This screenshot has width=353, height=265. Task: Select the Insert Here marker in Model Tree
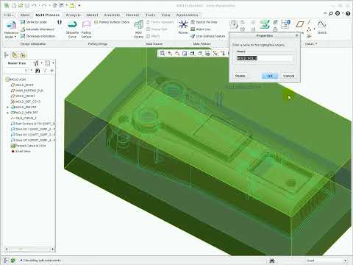pyautogui.click(x=21, y=152)
